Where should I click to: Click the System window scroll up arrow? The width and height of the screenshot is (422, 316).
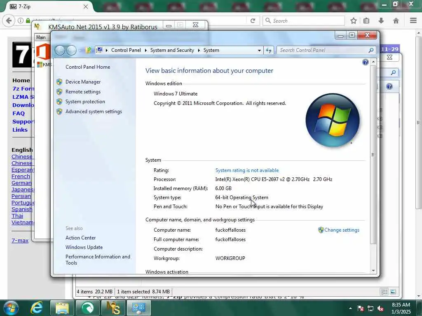coord(373,62)
